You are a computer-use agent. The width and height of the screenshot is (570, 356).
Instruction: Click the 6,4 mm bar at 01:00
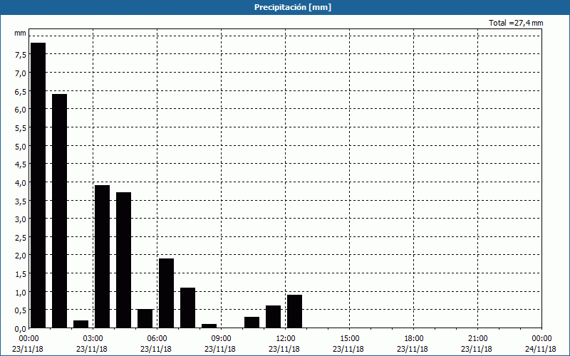60,211
